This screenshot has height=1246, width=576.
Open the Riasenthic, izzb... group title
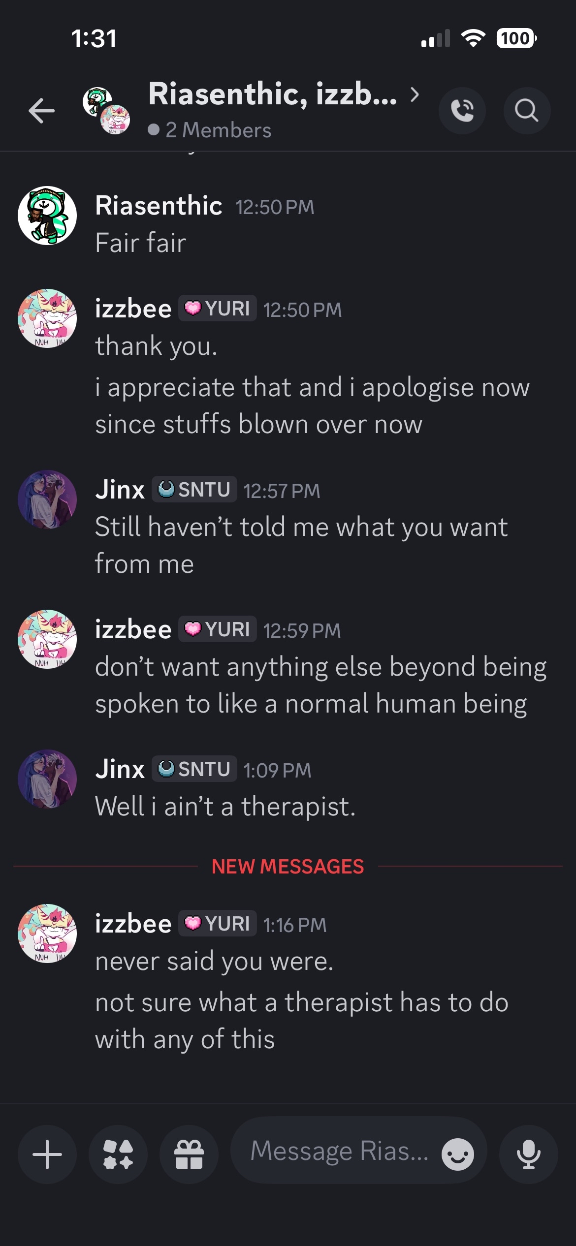pyautogui.click(x=272, y=93)
